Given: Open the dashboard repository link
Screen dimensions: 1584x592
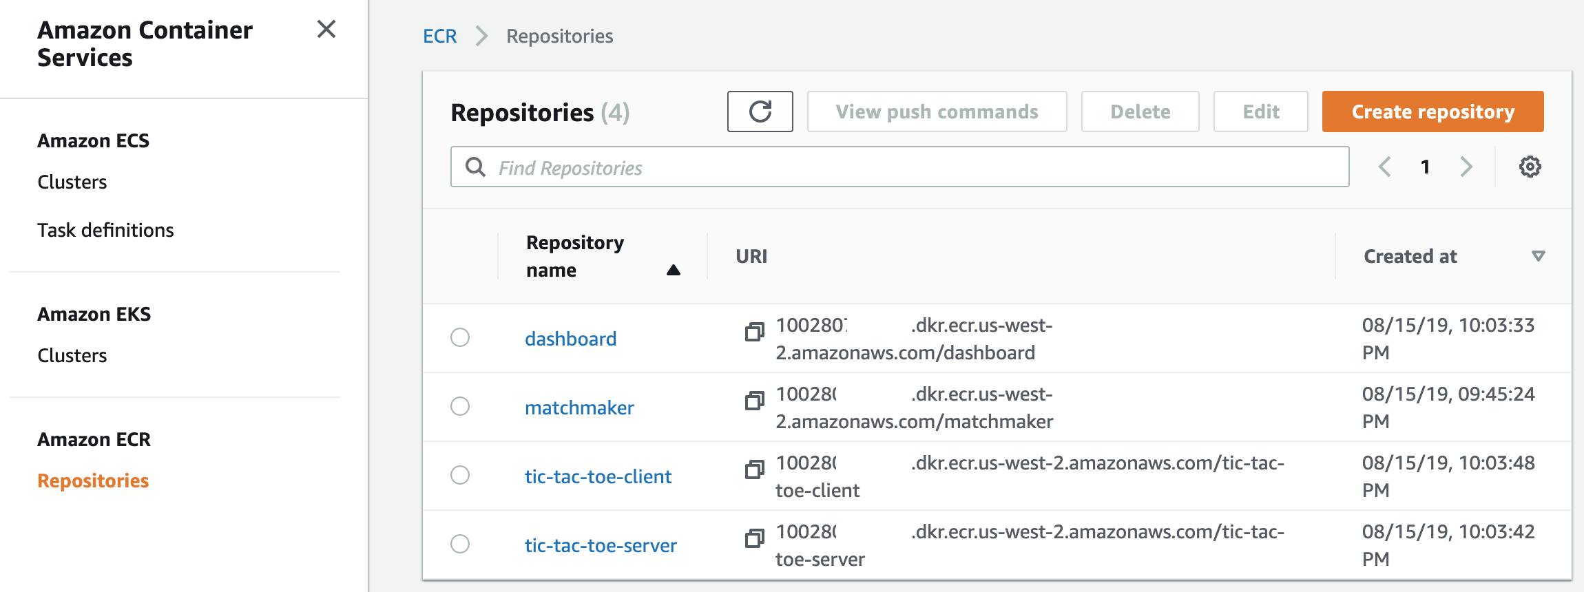Looking at the screenshot, I should [x=570, y=339].
